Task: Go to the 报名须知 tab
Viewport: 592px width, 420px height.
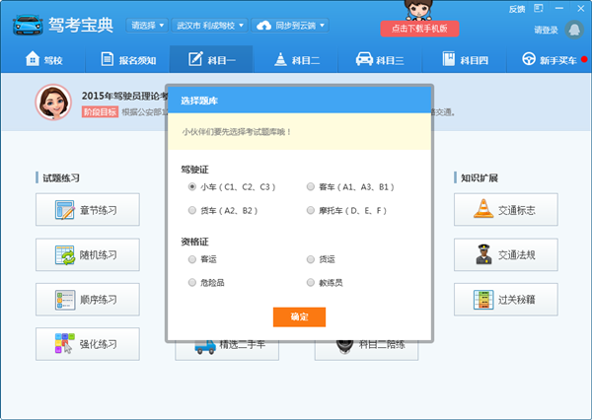Action: point(127,61)
